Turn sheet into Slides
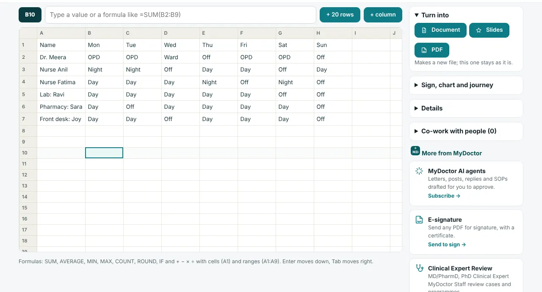This screenshot has width=542, height=292. [x=489, y=30]
